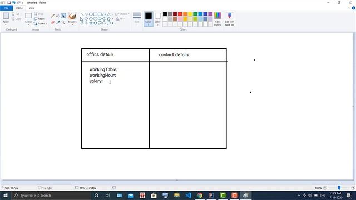Click the 'workingTable;' text on canvas
Screen dimensions: 356x200
coord(103,69)
